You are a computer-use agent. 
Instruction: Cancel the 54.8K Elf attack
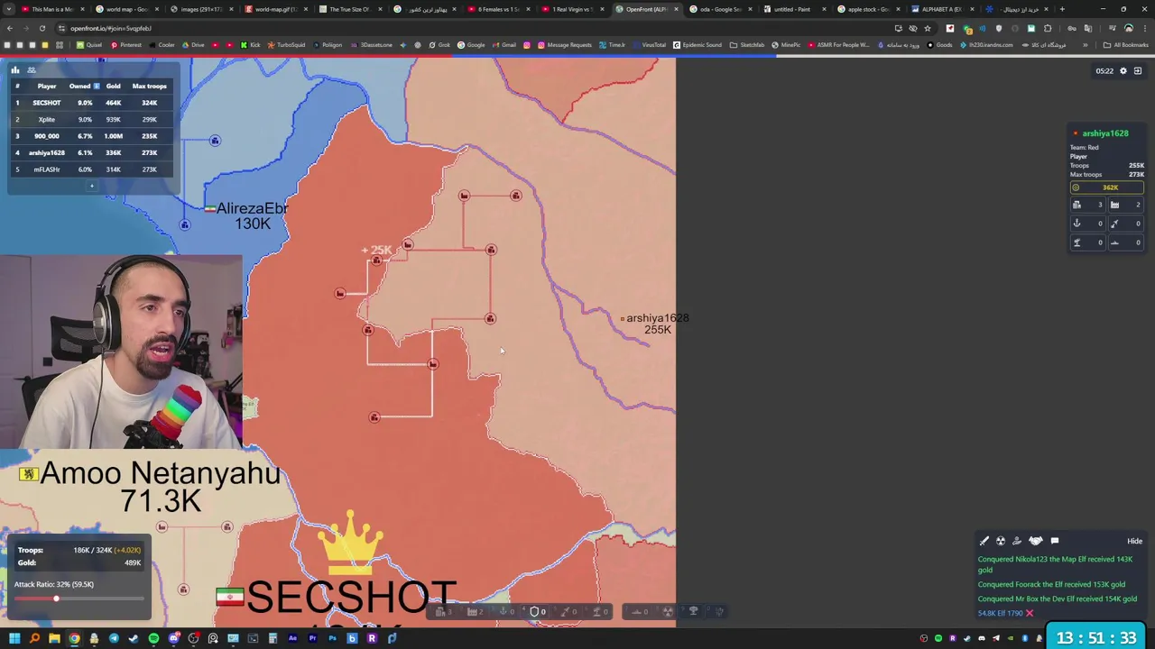click(x=1029, y=613)
